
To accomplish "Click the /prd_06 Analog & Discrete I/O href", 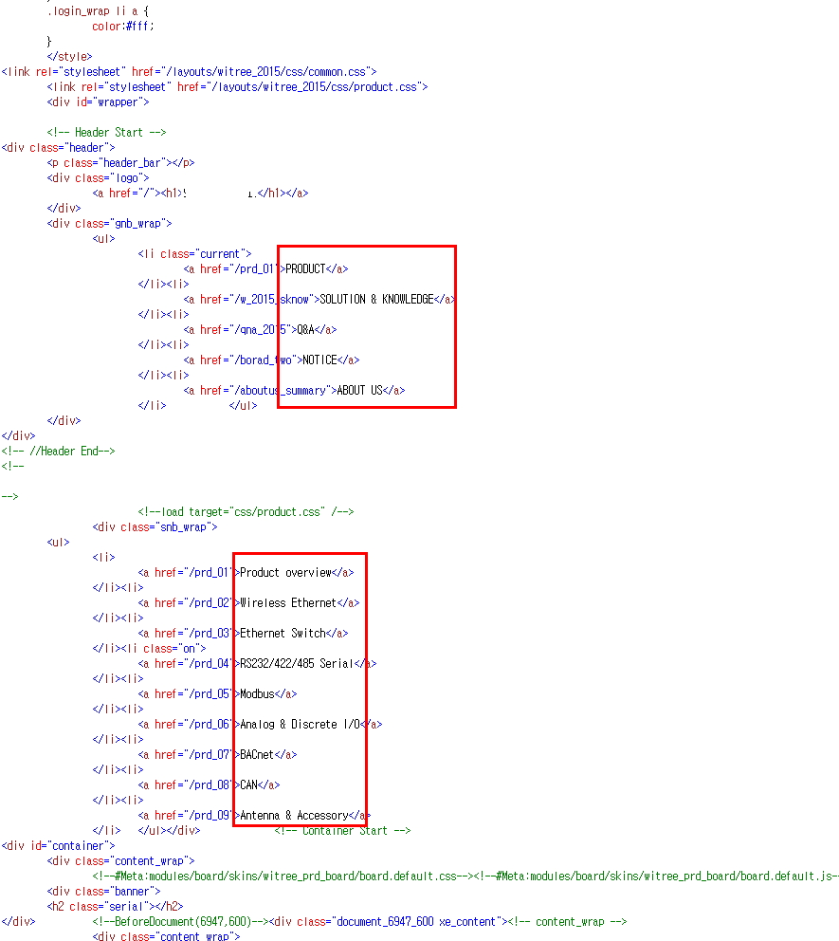I will 210,724.
